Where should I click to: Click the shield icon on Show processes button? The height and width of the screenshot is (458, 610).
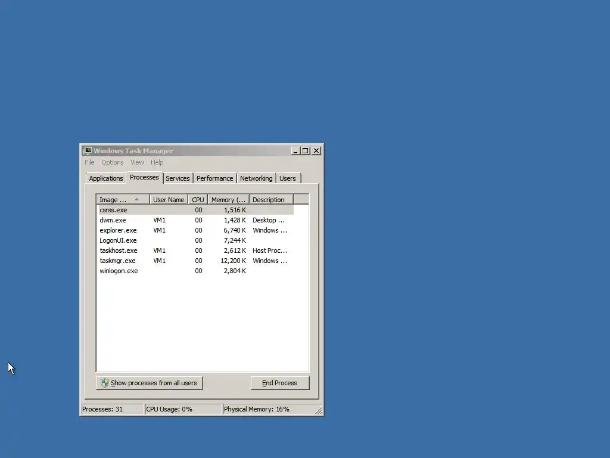click(x=105, y=383)
